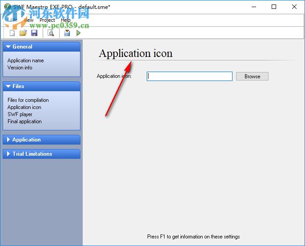Click Browse to choose icon file
Image resolution: width=305 pixels, height=246 pixels.
[x=252, y=77]
